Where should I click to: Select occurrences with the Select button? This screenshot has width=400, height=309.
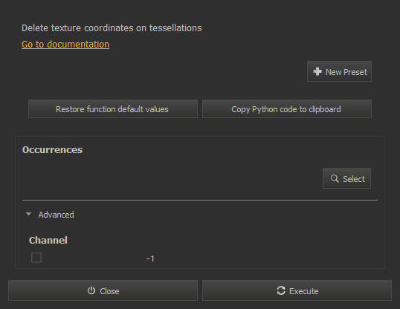pos(346,178)
